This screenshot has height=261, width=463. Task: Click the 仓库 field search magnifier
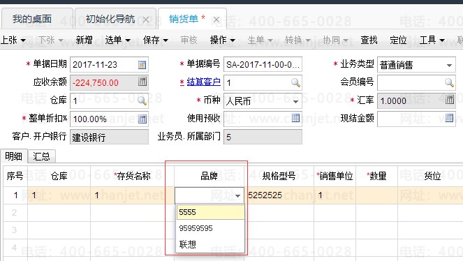pyautogui.click(x=142, y=100)
